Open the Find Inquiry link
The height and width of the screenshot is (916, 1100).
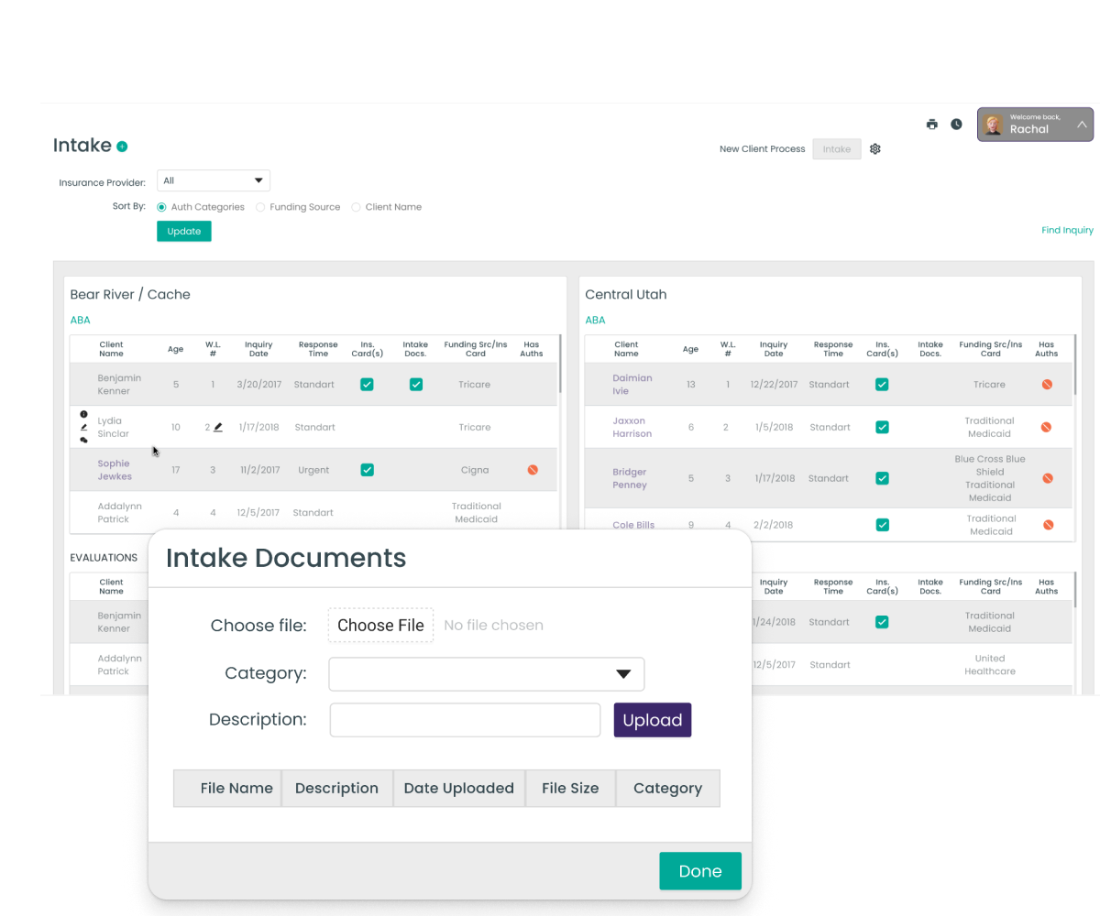point(1067,231)
